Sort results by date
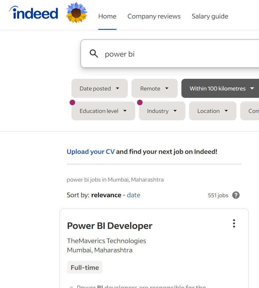The width and height of the screenshot is (259, 288). (x=134, y=195)
